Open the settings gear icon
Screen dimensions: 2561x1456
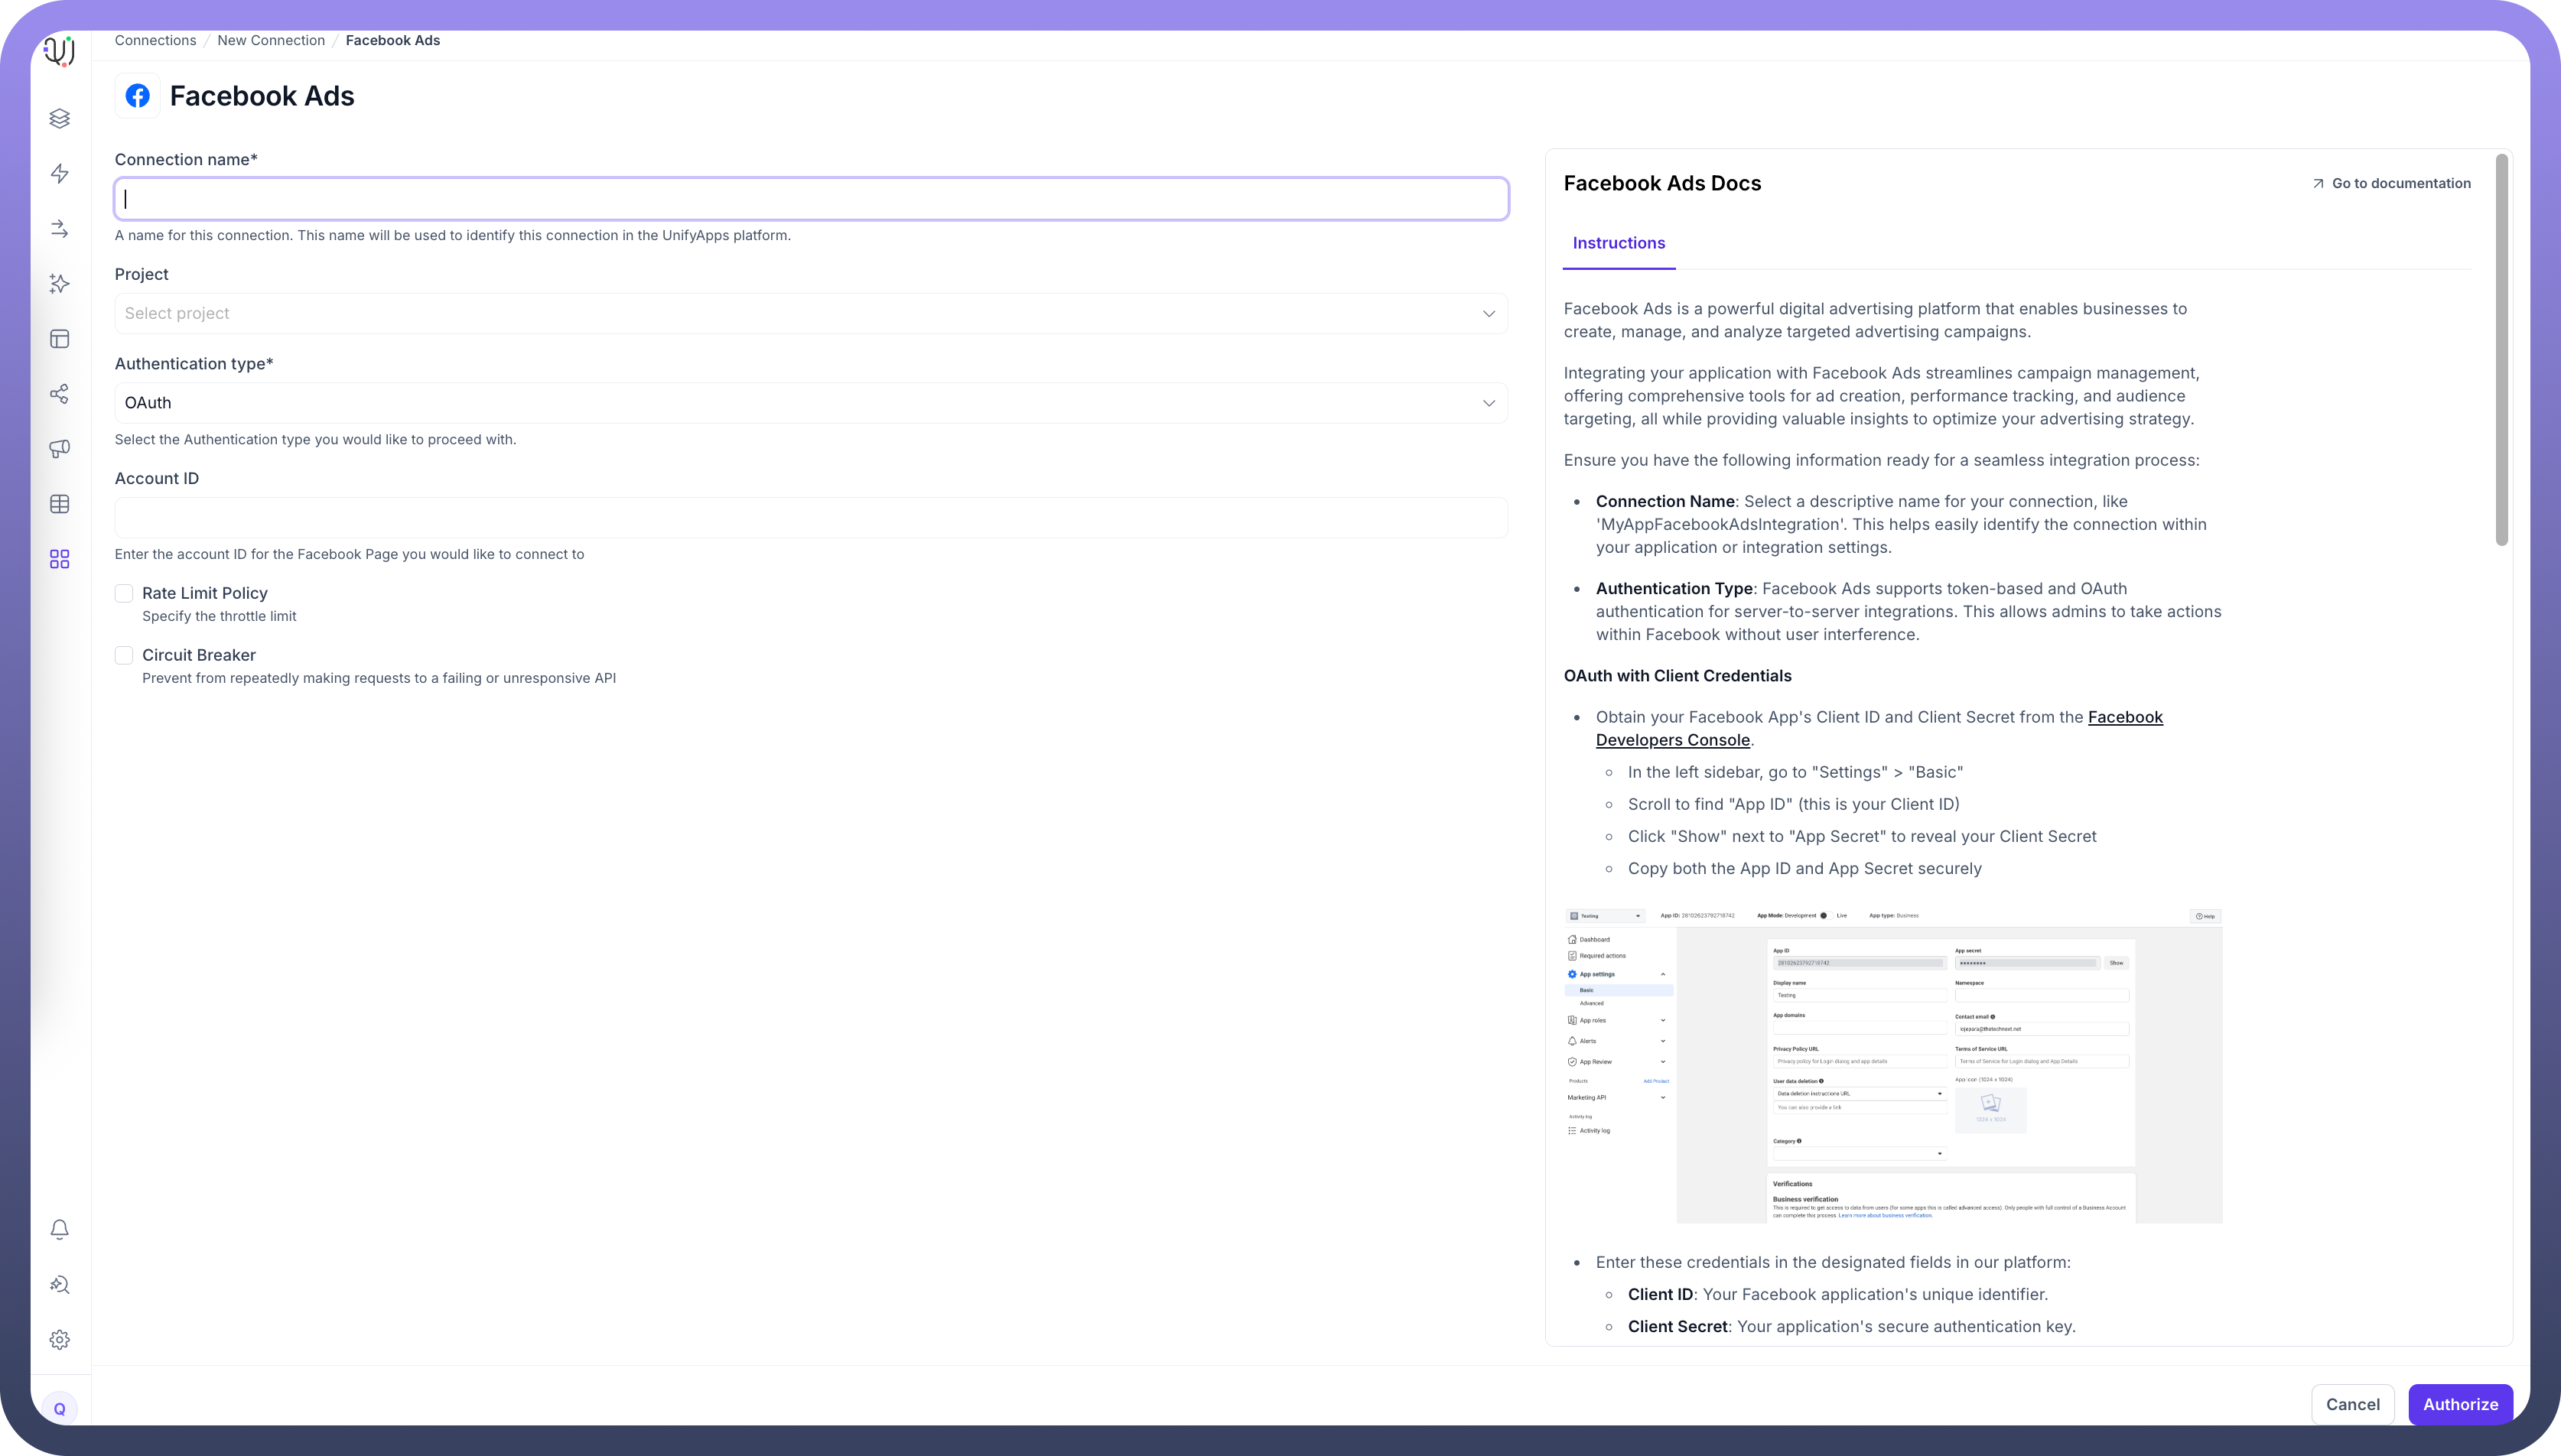click(60, 1340)
